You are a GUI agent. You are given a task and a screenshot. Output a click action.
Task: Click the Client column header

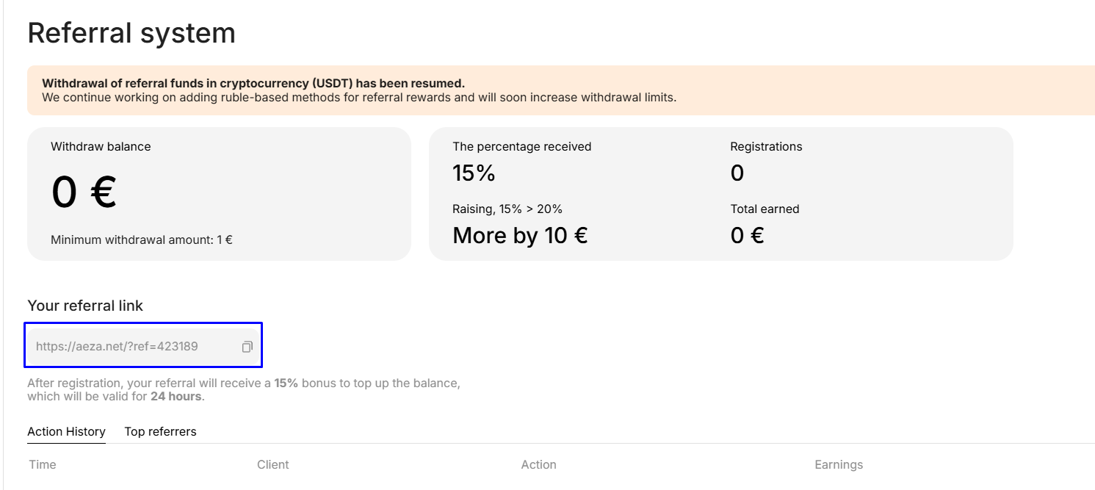point(272,464)
